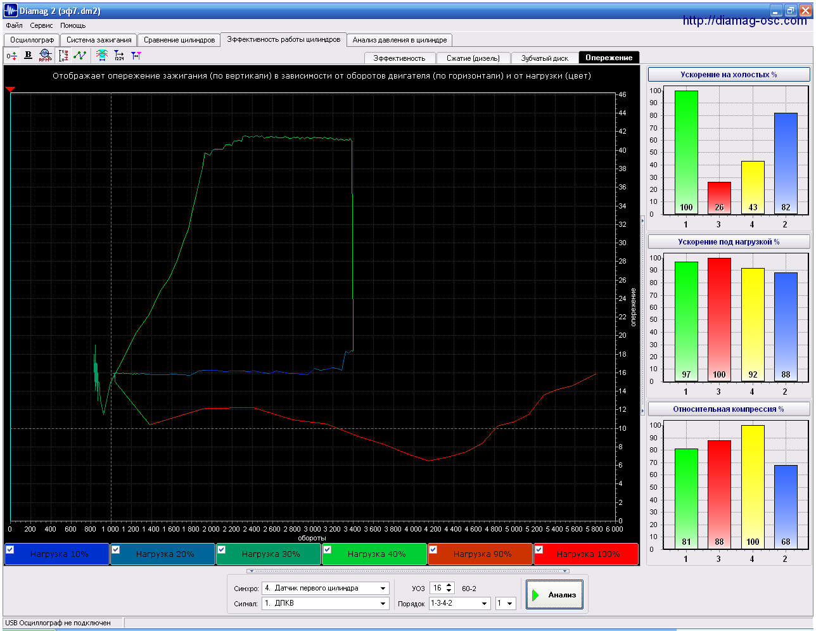Click the Diamag app icon in title bar
This screenshot has height=631, width=816.
10,11
